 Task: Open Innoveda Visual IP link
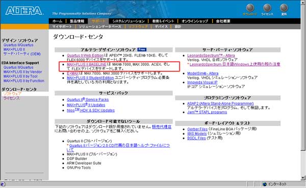202,83
